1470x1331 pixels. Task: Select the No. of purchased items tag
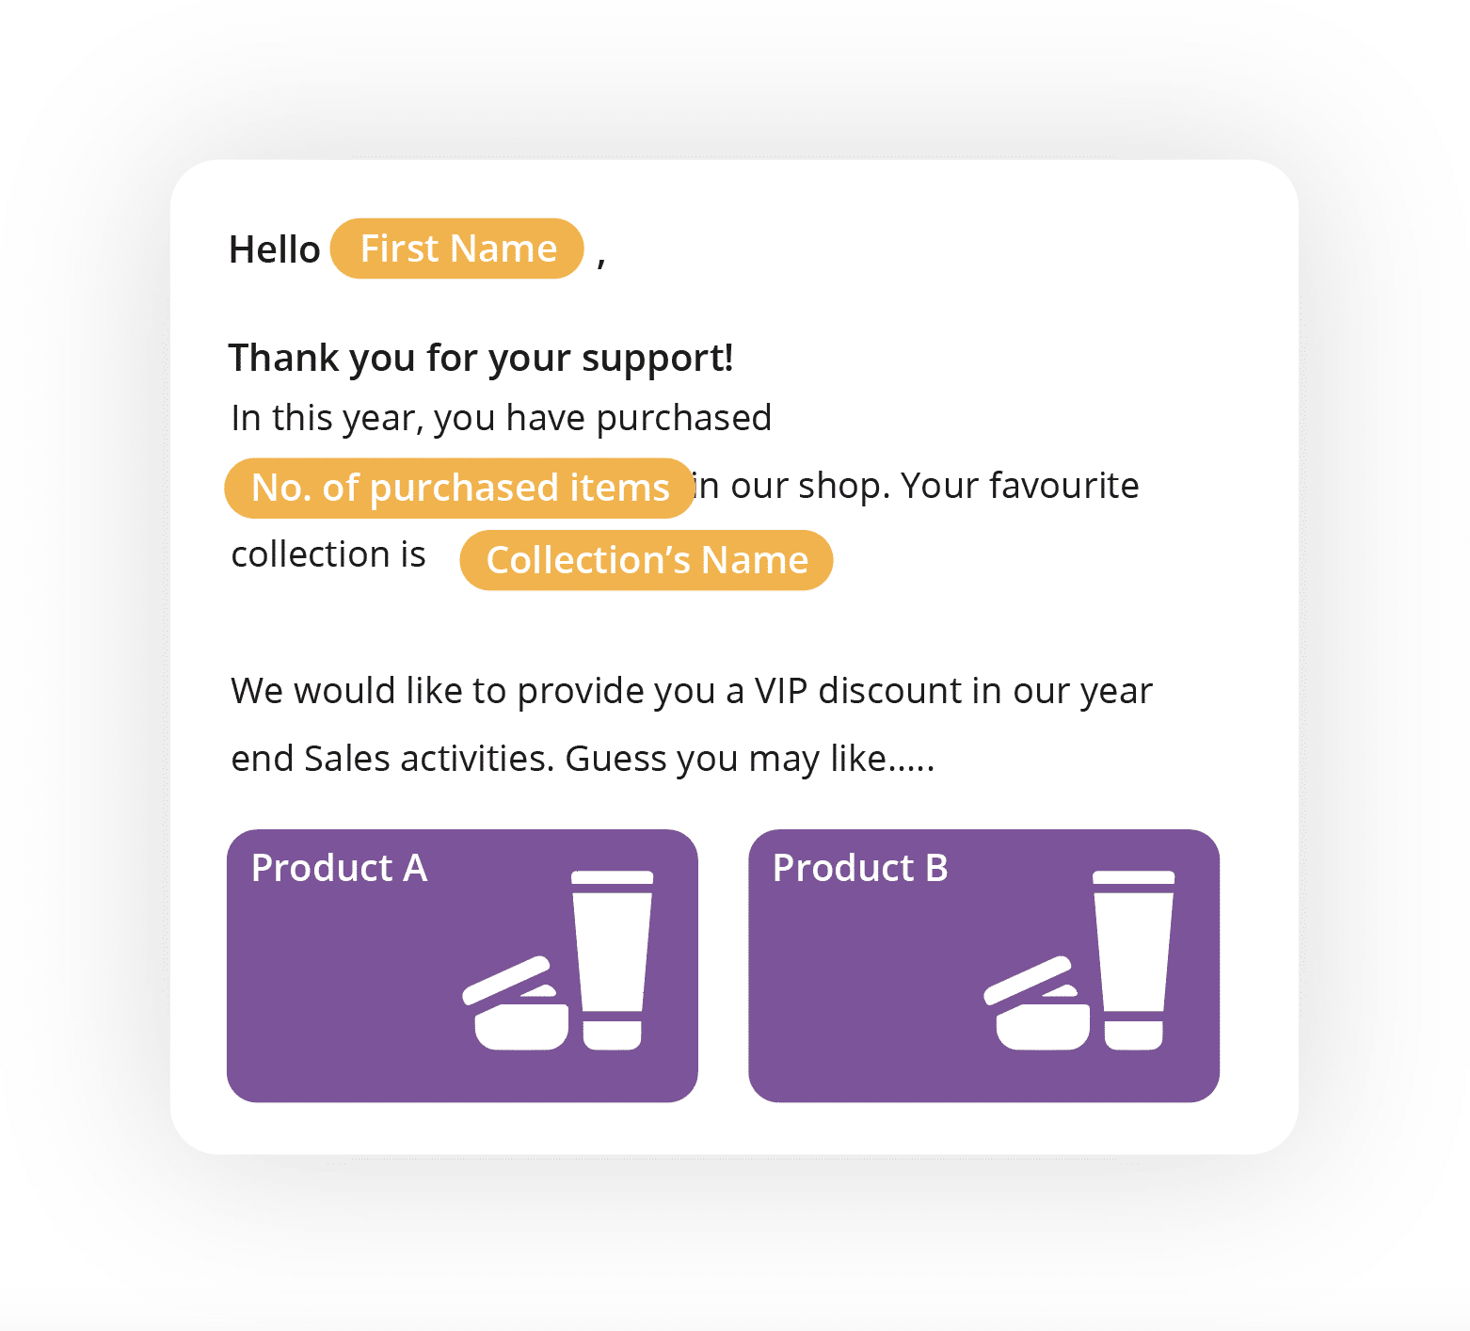[459, 488]
